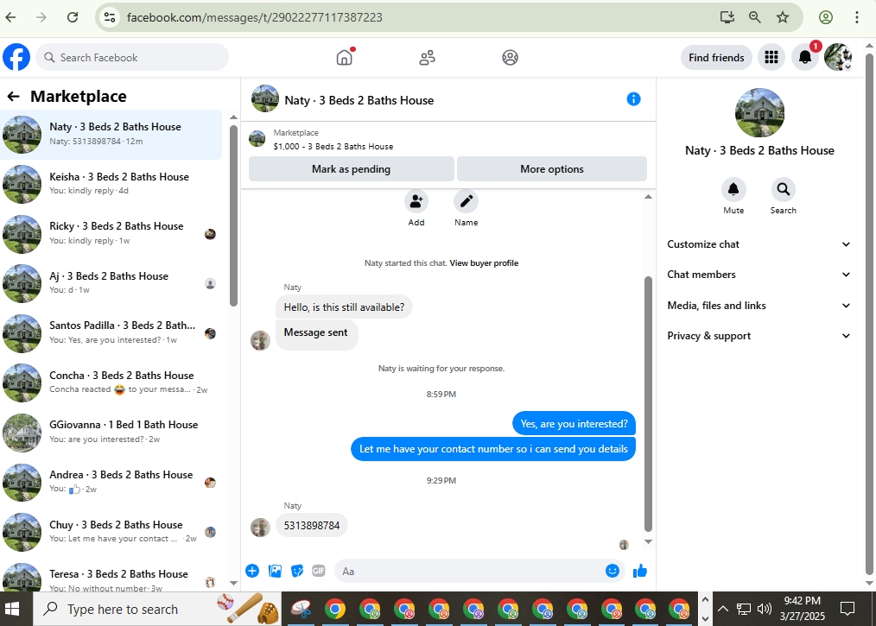Choose a sticker icon

tap(297, 571)
